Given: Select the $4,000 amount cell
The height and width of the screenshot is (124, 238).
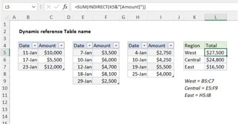Looking at the screenshot, I should tap(161, 74).
